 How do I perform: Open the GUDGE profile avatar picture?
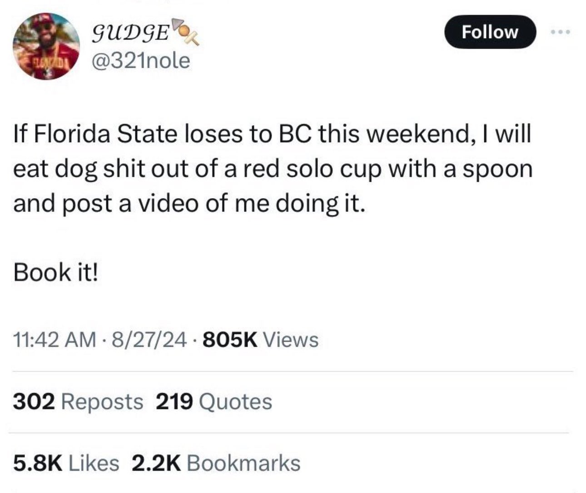(47, 46)
